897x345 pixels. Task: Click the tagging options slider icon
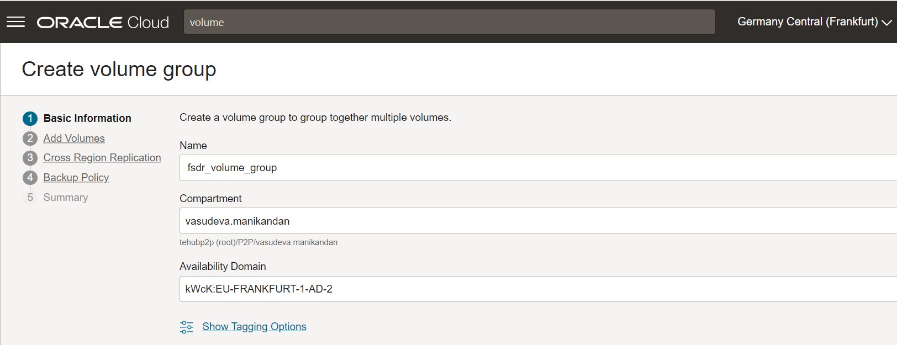tap(187, 327)
